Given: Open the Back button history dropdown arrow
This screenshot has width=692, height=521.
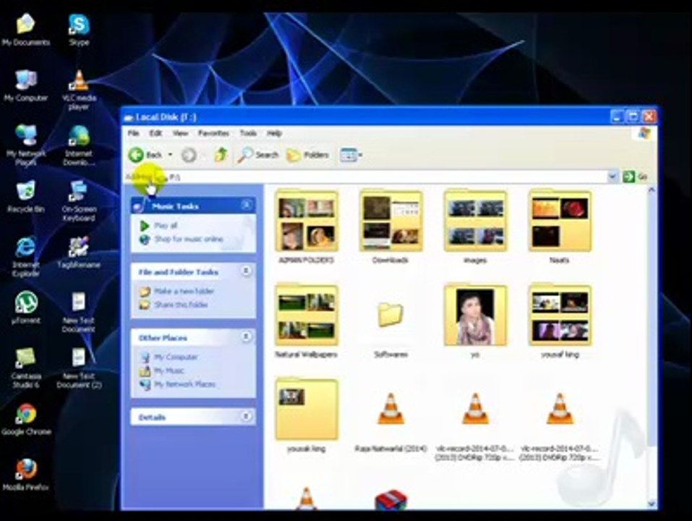Looking at the screenshot, I should point(171,155).
